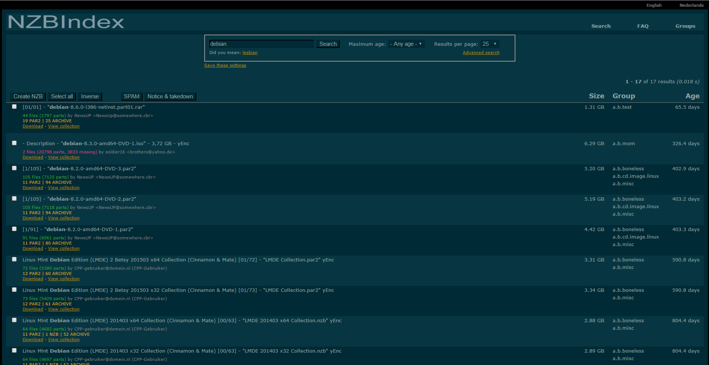Click a.b.cd.image.linux on the DVD-3 row
Image resolution: width=709 pixels, height=365 pixels.
(635, 176)
